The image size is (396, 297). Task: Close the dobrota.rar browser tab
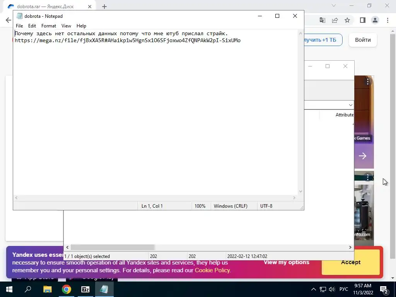click(x=90, y=7)
